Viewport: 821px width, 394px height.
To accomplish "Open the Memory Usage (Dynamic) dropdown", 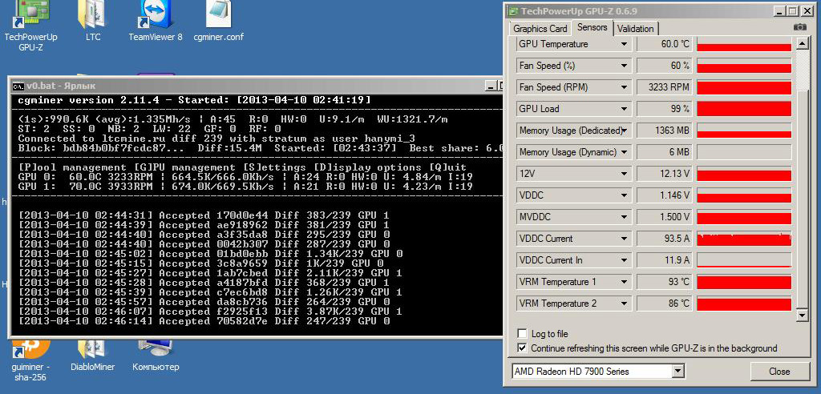I will pyautogui.click(x=624, y=152).
